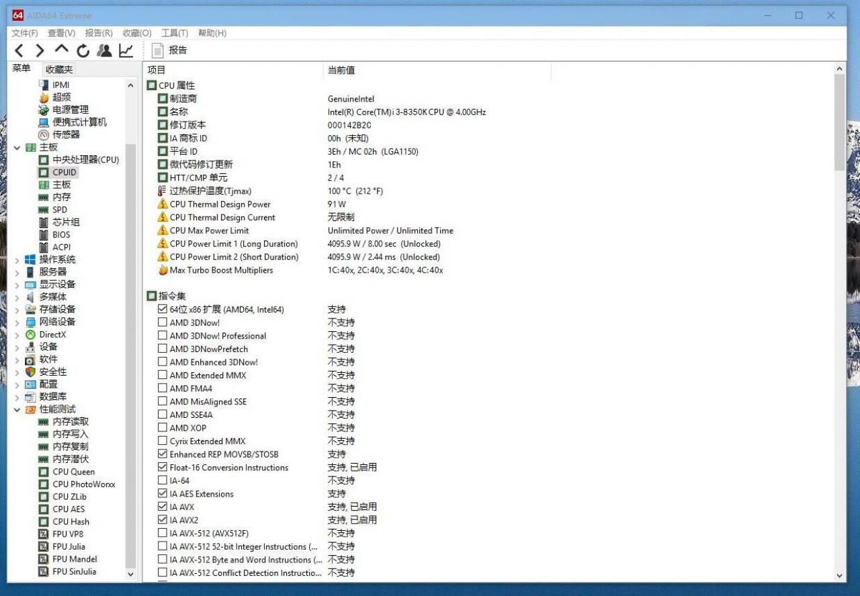Click the forward navigation arrow icon
Screen dimensions: 860x596
coord(40,50)
